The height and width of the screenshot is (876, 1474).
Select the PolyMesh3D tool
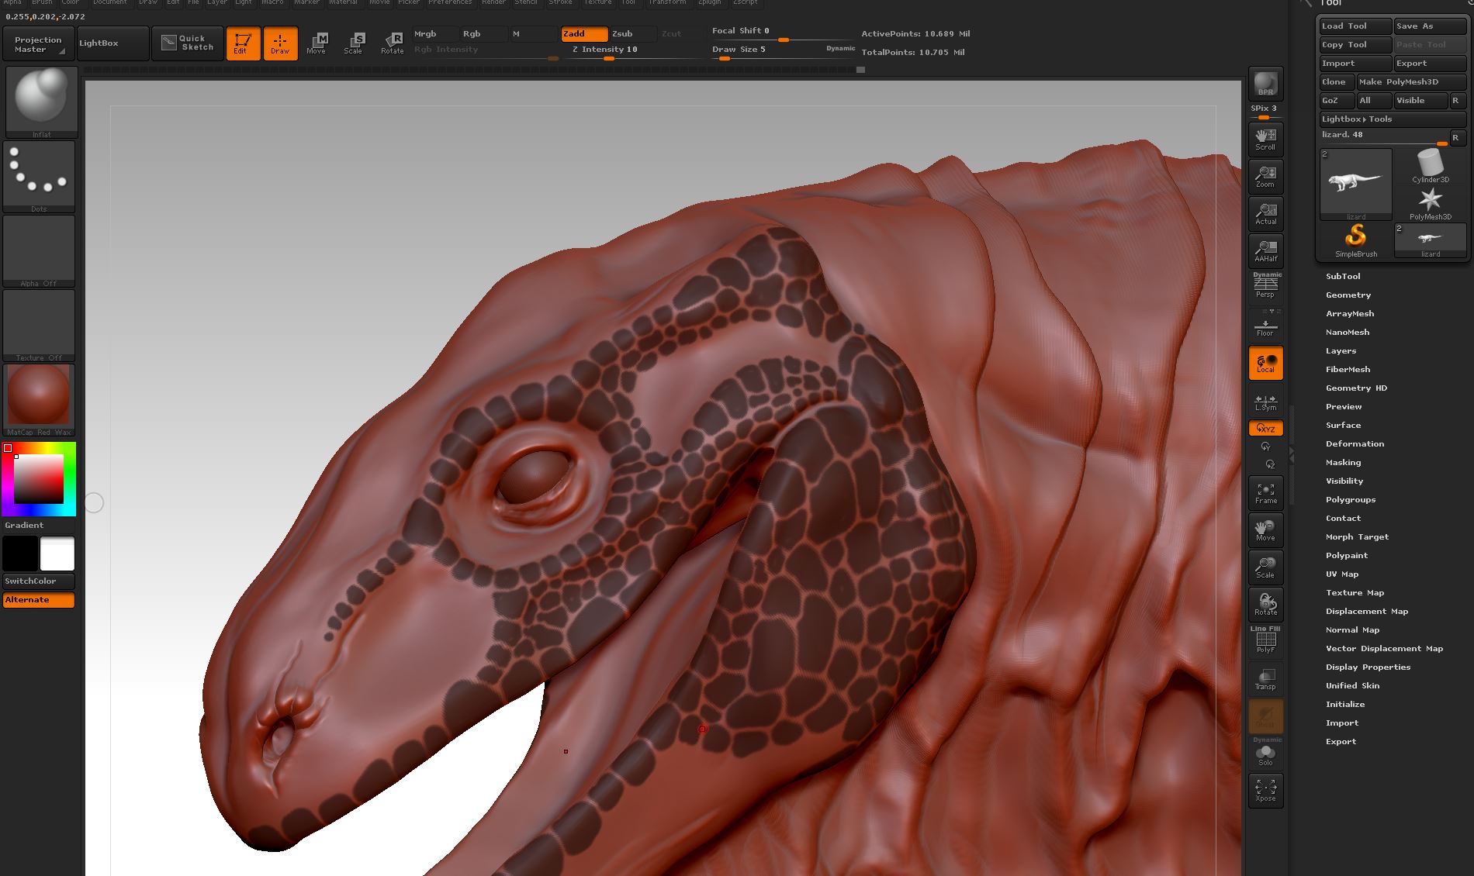coord(1431,204)
